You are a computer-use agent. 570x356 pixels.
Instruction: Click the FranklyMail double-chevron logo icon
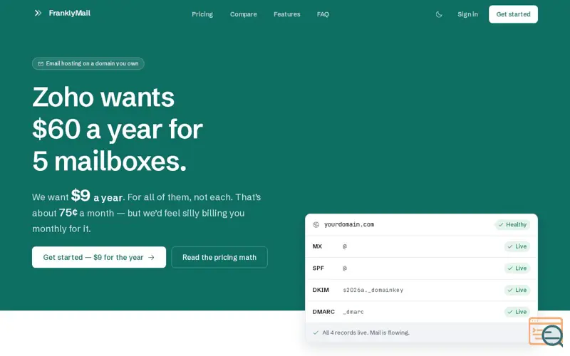tap(38, 13)
